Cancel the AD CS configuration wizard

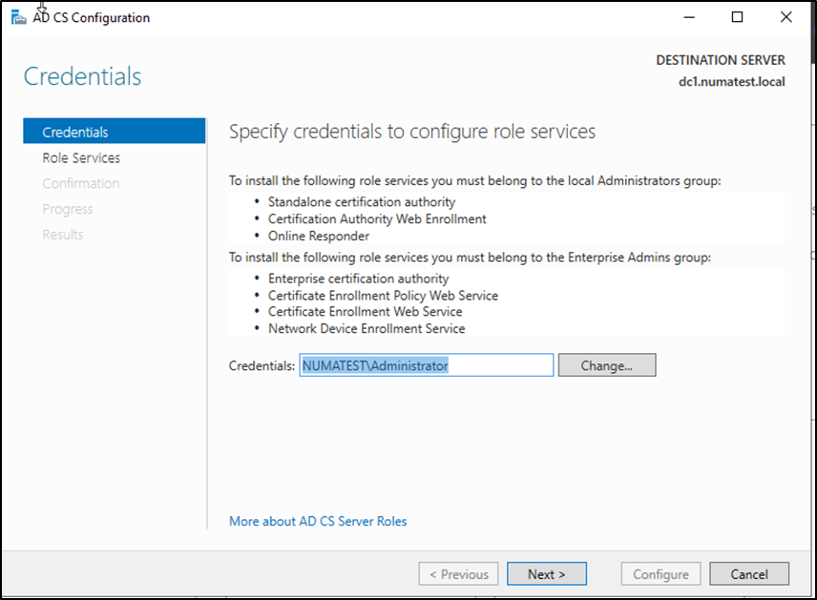point(749,574)
